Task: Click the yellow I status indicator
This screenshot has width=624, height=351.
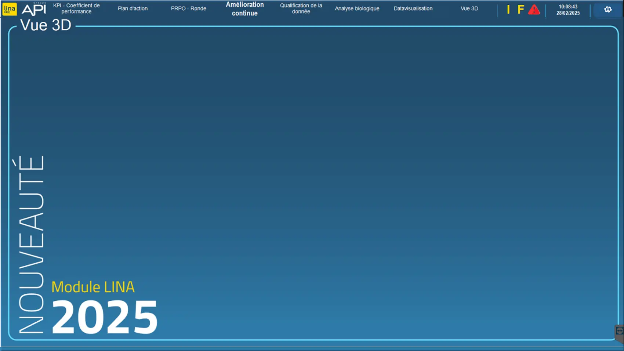Action: 508,10
